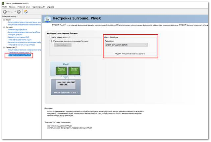Open 'Регулировка параметров изображения' video task

pyautogui.click(x=25, y=24)
